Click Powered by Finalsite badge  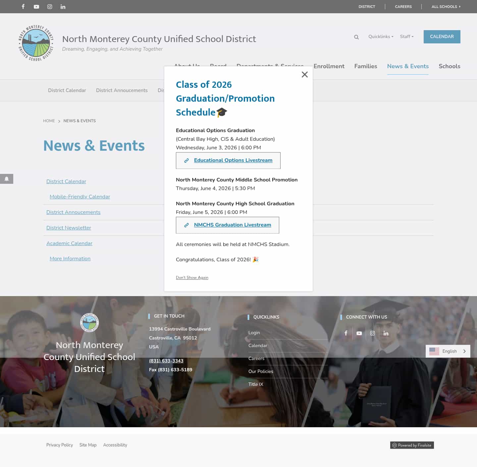coord(412,445)
